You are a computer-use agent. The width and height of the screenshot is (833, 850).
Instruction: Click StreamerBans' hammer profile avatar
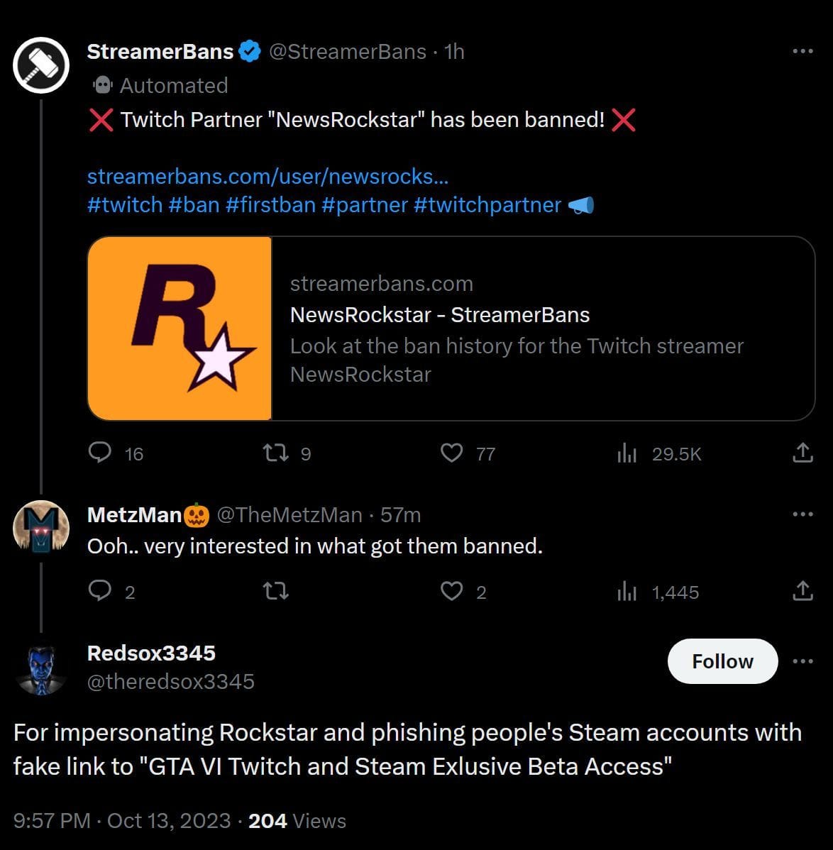click(40, 65)
